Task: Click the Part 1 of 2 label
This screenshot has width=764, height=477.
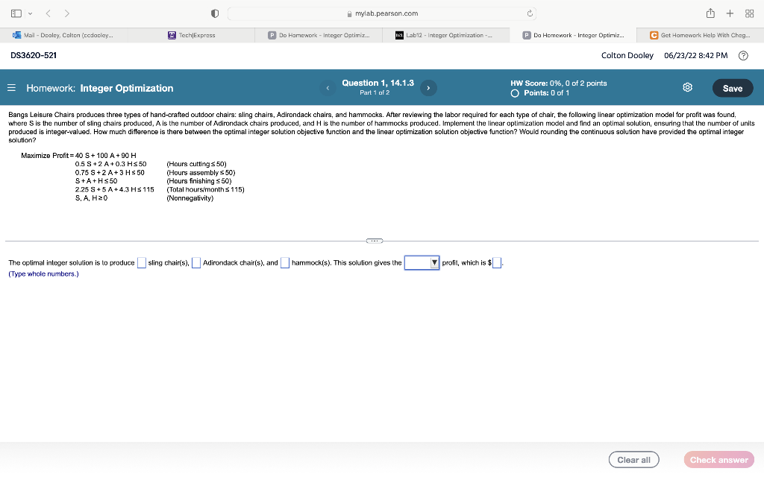Action: pyautogui.click(x=375, y=92)
